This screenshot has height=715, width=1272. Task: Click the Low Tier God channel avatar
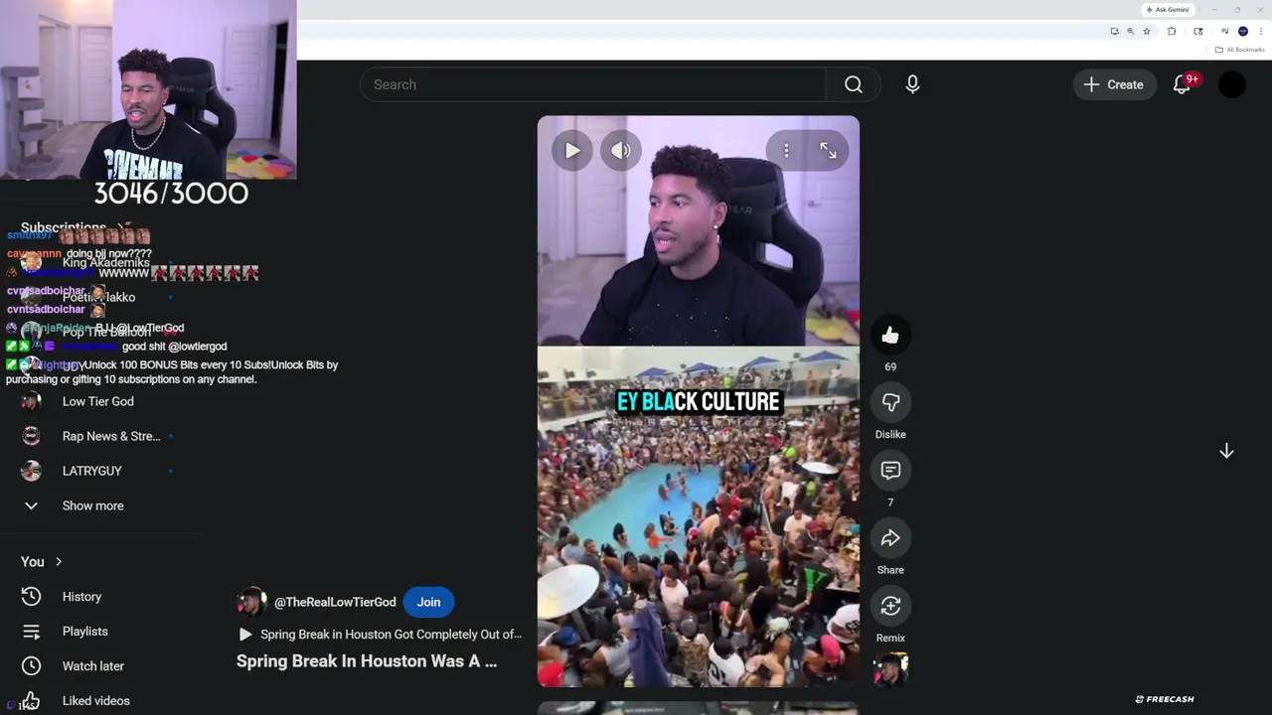(x=31, y=401)
